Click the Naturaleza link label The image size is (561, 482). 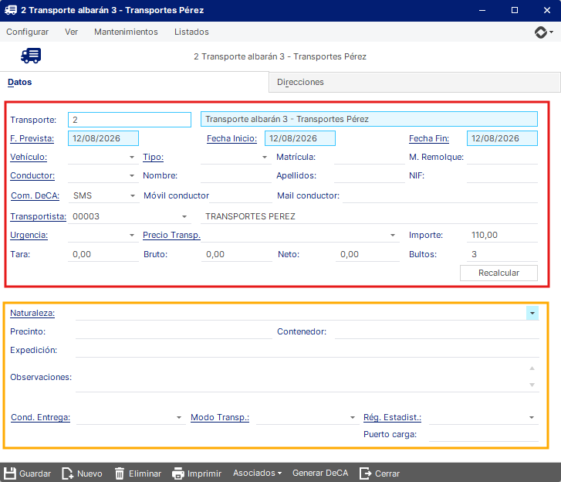point(32,313)
